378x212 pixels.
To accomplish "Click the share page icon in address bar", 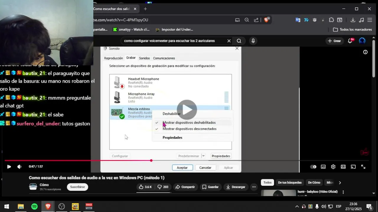I will [256, 20].
